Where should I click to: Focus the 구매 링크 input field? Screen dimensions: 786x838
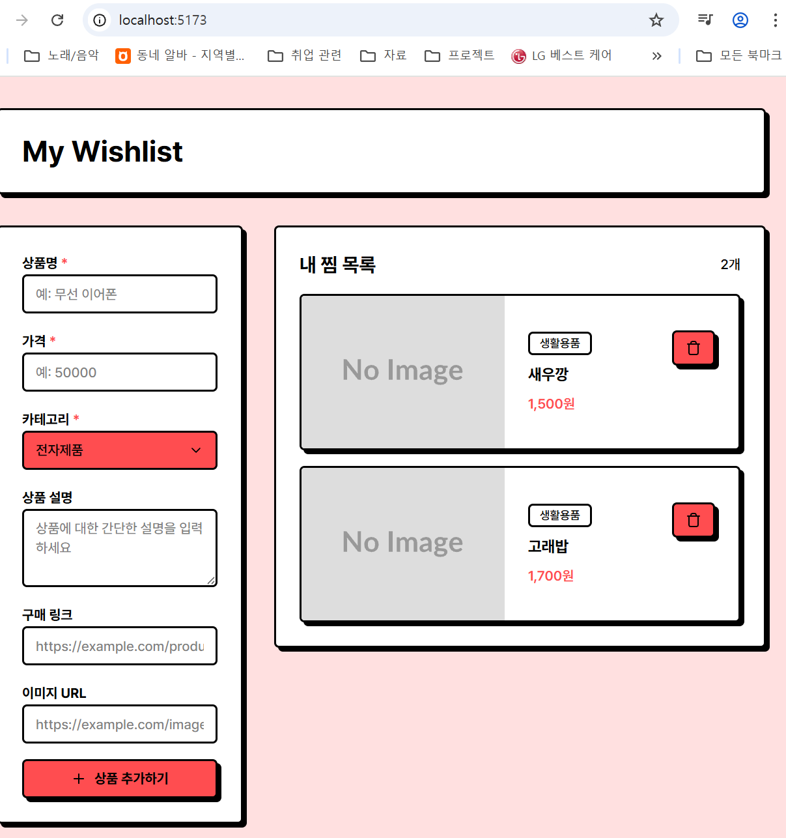pyautogui.click(x=120, y=646)
